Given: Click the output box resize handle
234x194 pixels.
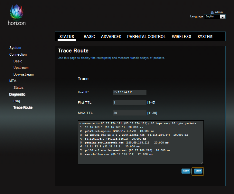Looking at the screenshot, I should click(202, 163).
